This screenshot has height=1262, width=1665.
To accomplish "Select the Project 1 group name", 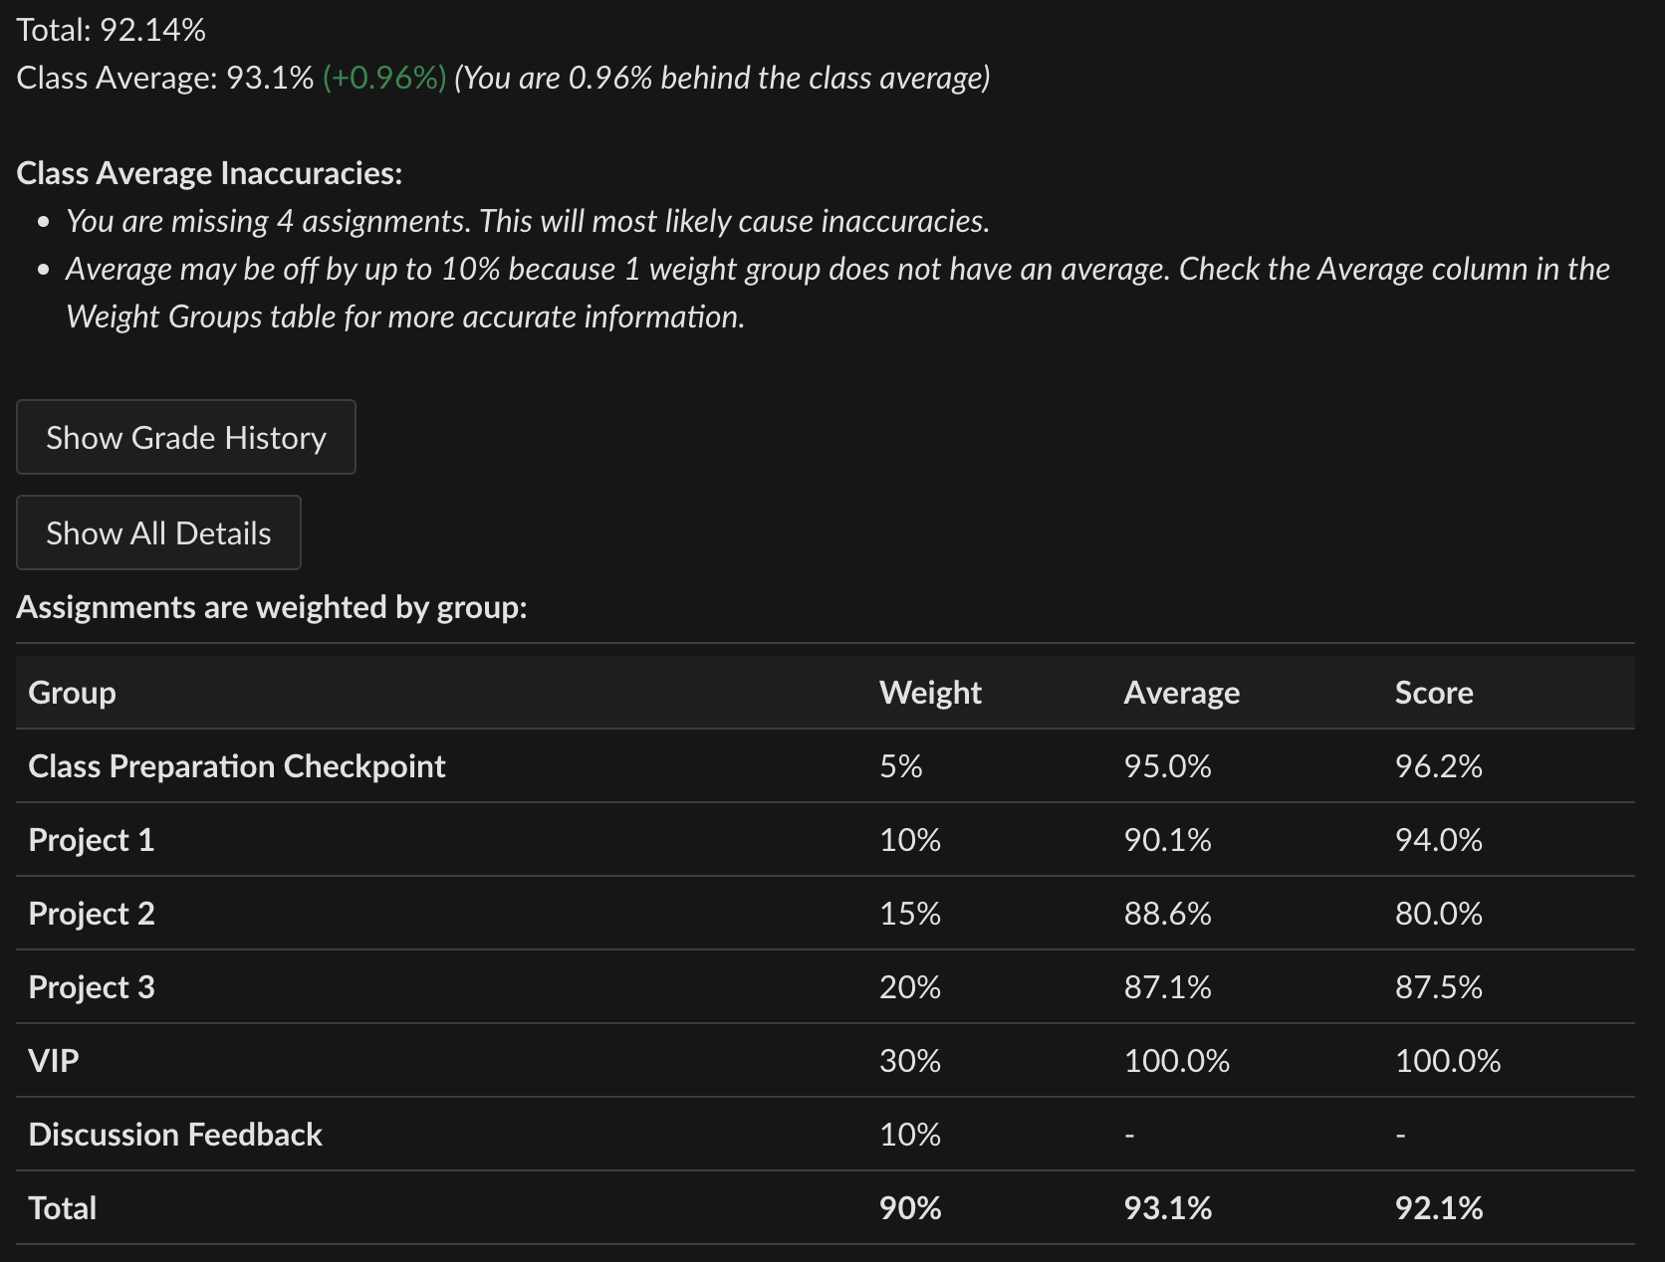I will click(x=92, y=840).
